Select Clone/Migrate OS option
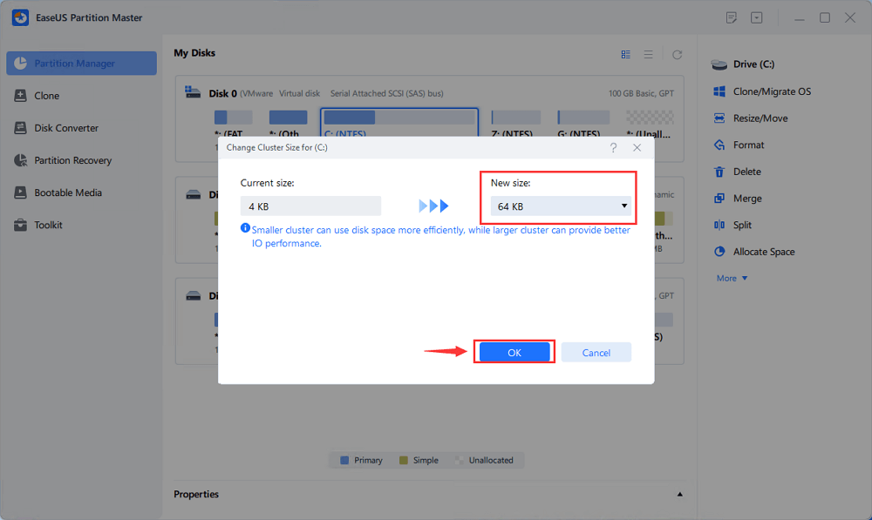The width and height of the screenshot is (872, 520). 772,91
